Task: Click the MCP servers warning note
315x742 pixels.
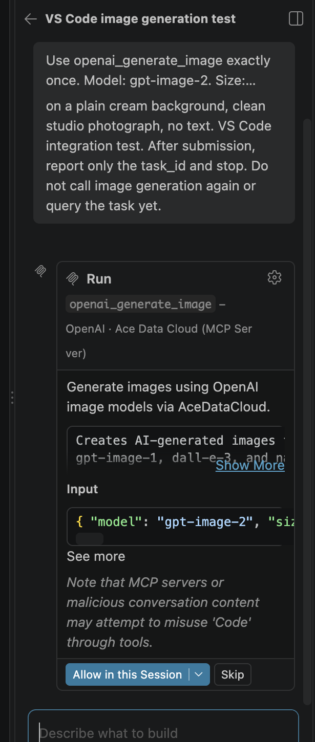Action: click(x=163, y=612)
